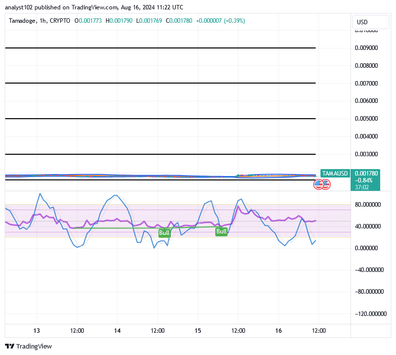Click the 14 date label on time axis
The image size is (396, 355).
(117, 330)
